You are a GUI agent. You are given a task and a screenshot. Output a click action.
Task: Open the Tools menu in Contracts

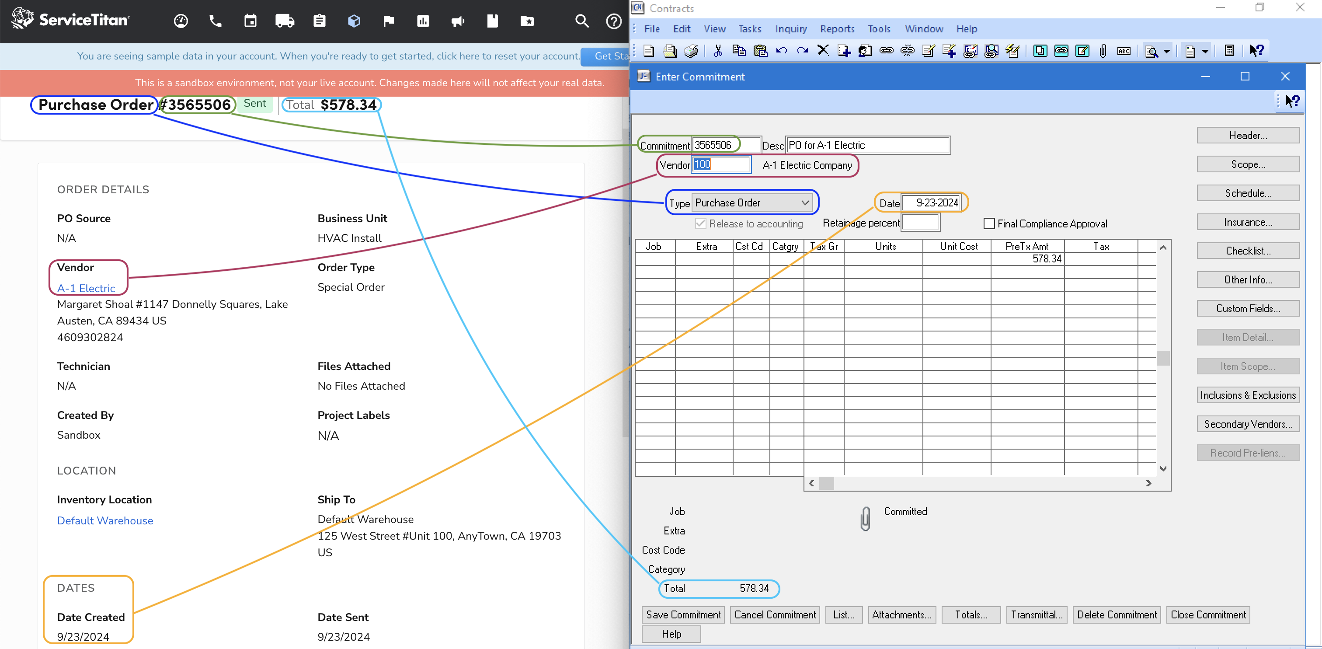[879, 29]
